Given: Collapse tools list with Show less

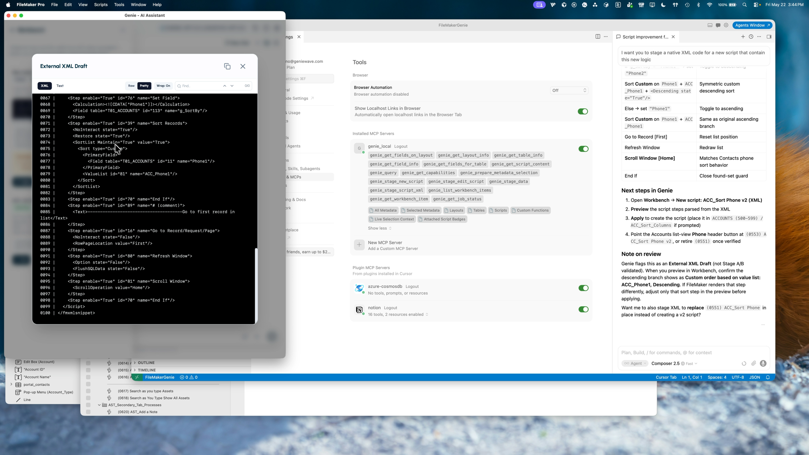Looking at the screenshot, I should (x=379, y=228).
